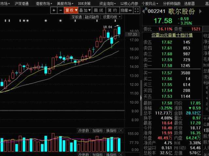The image size is (209, 156).
Task: Click the zoom-out minus icon on chart toolbar
Action: 60,10
